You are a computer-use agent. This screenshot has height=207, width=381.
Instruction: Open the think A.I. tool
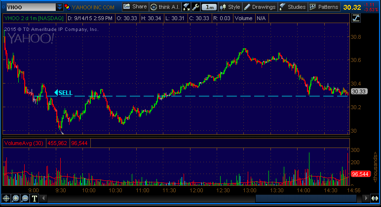coord(165,7)
